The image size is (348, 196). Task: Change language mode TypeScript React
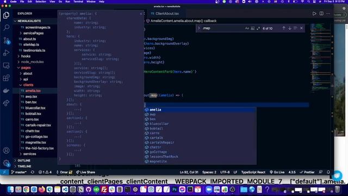point(253,172)
